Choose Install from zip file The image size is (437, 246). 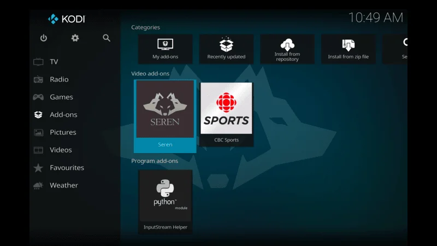pyautogui.click(x=349, y=49)
